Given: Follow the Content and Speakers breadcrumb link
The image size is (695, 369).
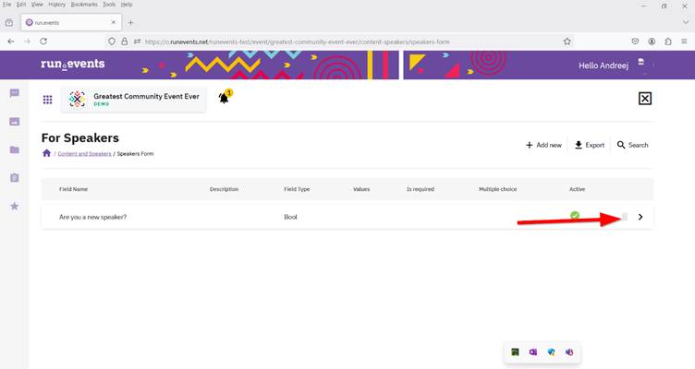Looking at the screenshot, I should [84, 154].
